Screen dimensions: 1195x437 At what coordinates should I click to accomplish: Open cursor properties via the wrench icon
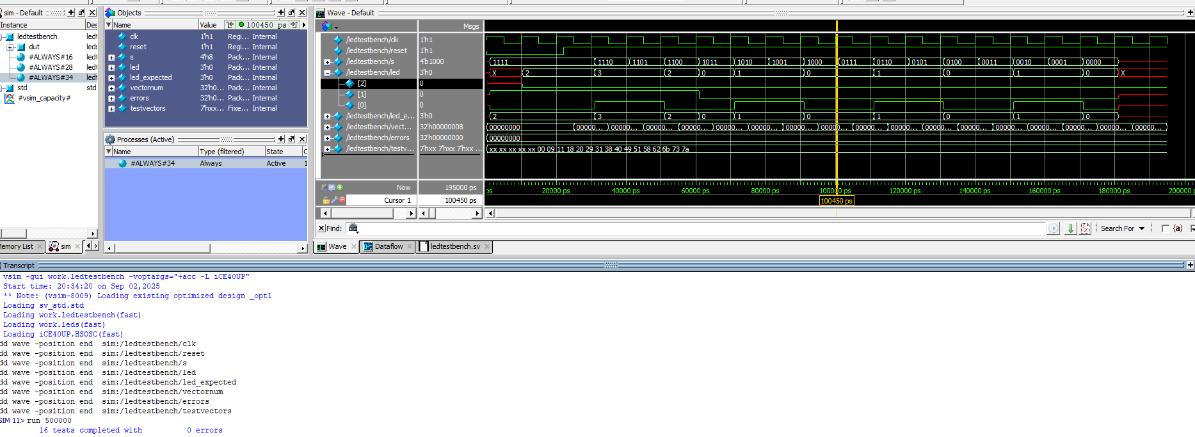click(334, 200)
